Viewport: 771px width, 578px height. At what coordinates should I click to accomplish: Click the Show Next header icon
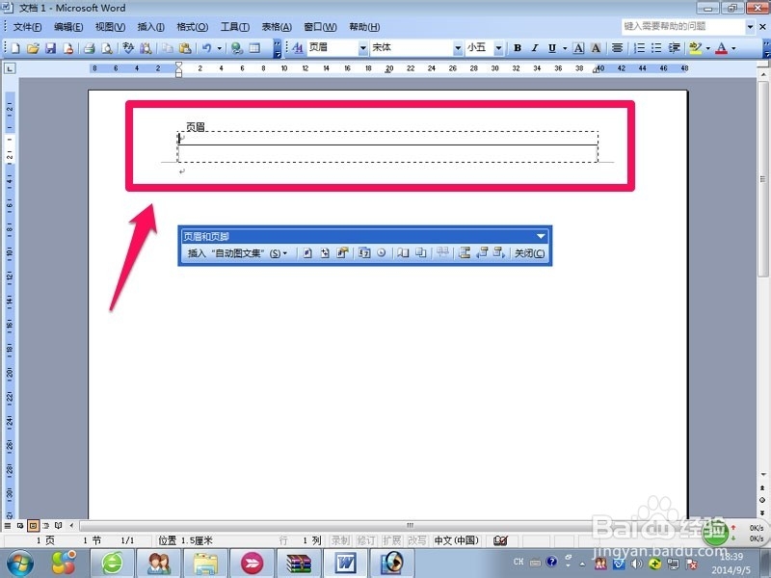point(499,253)
